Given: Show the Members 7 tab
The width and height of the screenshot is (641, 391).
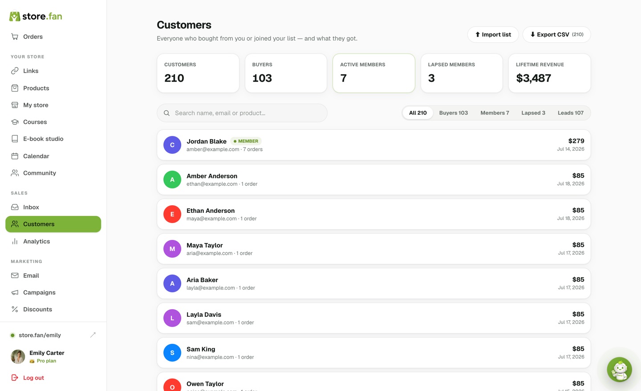Looking at the screenshot, I should [x=495, y=113].
